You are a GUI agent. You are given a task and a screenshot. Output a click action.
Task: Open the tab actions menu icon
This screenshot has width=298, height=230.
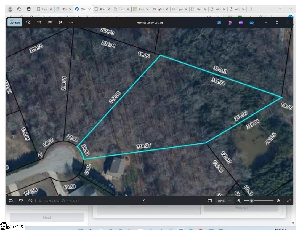pos(29,9)
